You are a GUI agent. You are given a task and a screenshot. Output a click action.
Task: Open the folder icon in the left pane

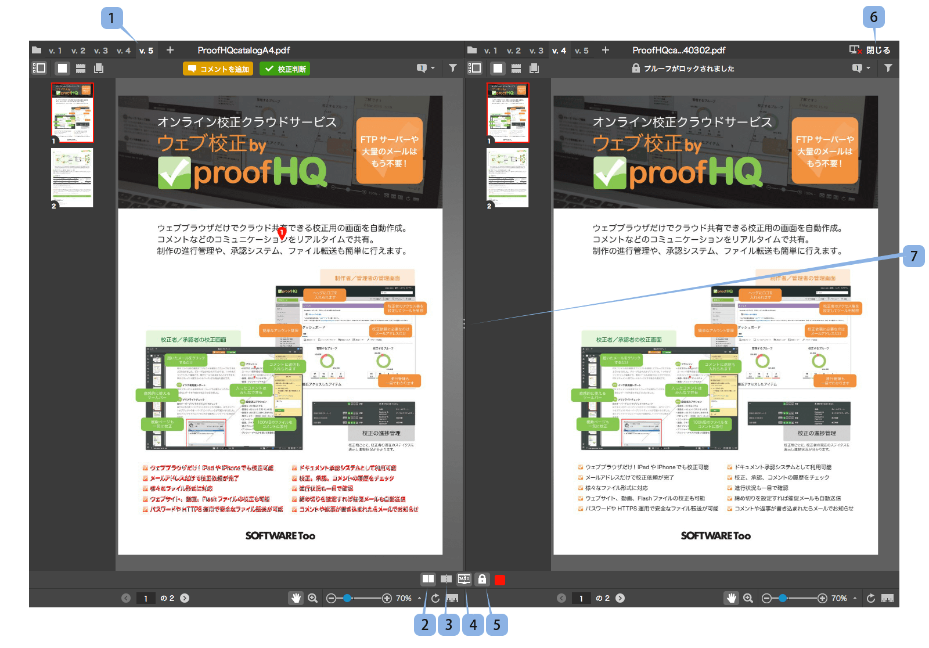tap(37, 50)
